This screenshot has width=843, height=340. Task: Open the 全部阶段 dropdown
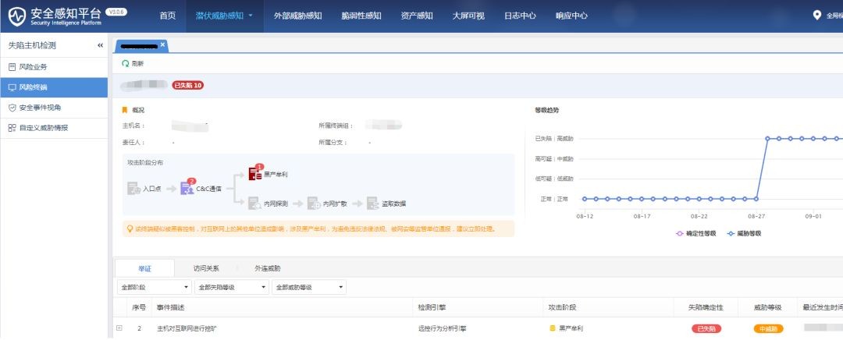tap(153, 288)
